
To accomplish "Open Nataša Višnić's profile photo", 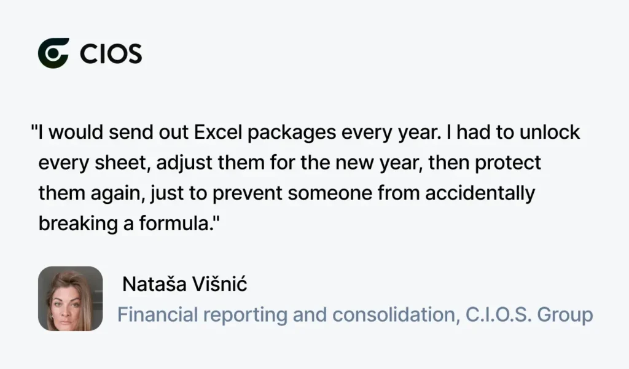I will pos(70,298).
